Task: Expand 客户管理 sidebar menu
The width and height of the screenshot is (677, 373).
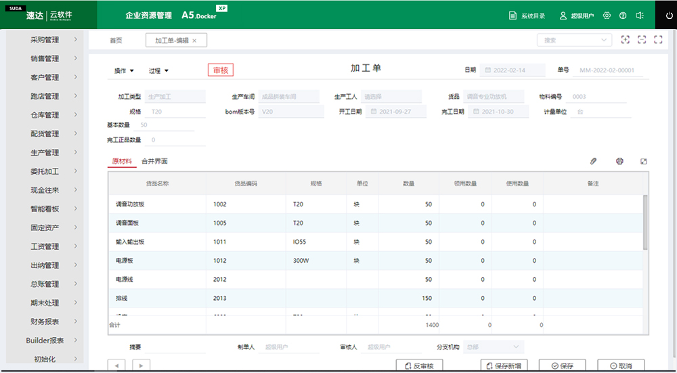Action: 45,77
